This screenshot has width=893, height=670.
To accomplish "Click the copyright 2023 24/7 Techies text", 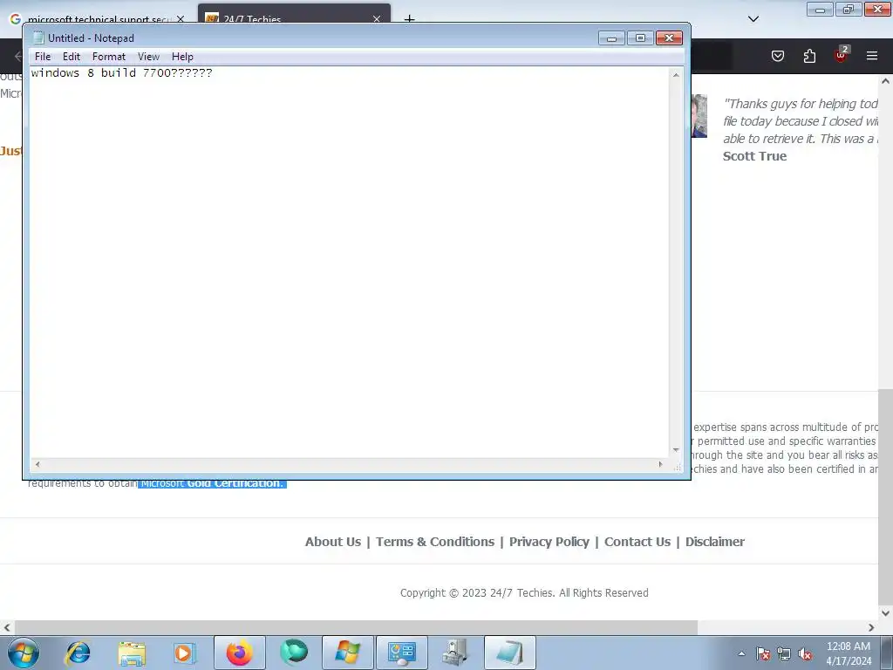I will click(x=524, y=592).
